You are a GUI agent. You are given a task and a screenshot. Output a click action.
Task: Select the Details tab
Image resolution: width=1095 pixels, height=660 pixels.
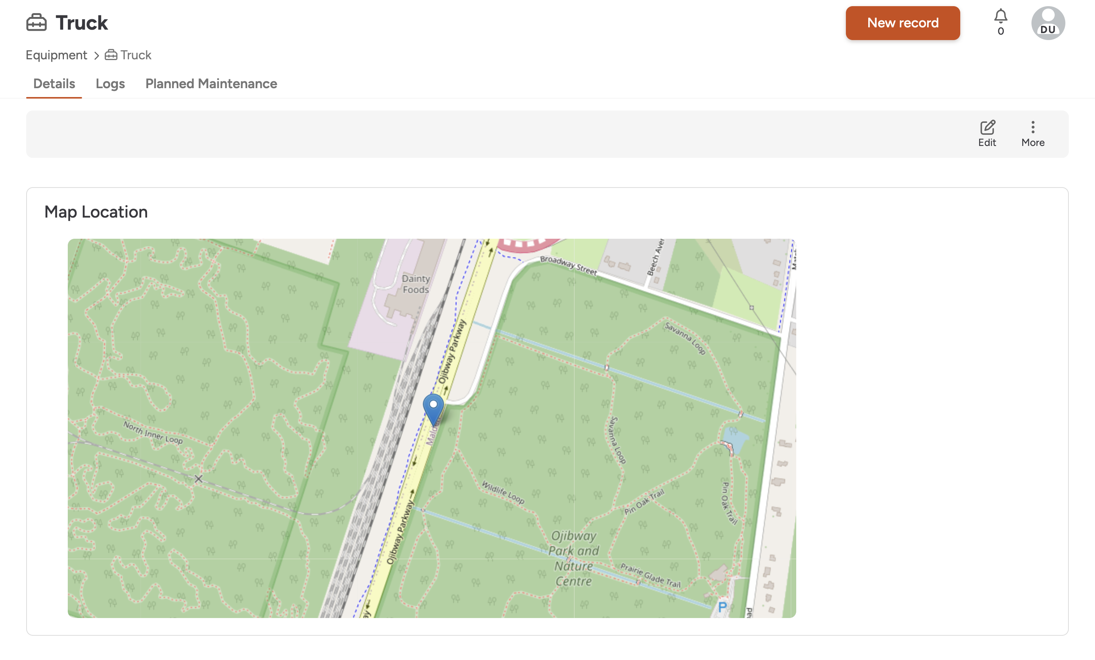pos(54,84)
